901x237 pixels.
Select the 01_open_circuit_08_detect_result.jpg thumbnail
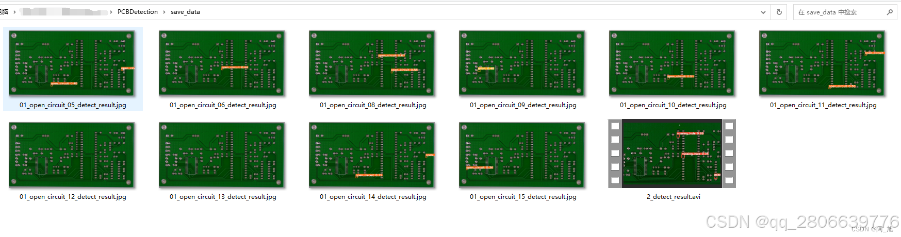[x=372, y=63]
